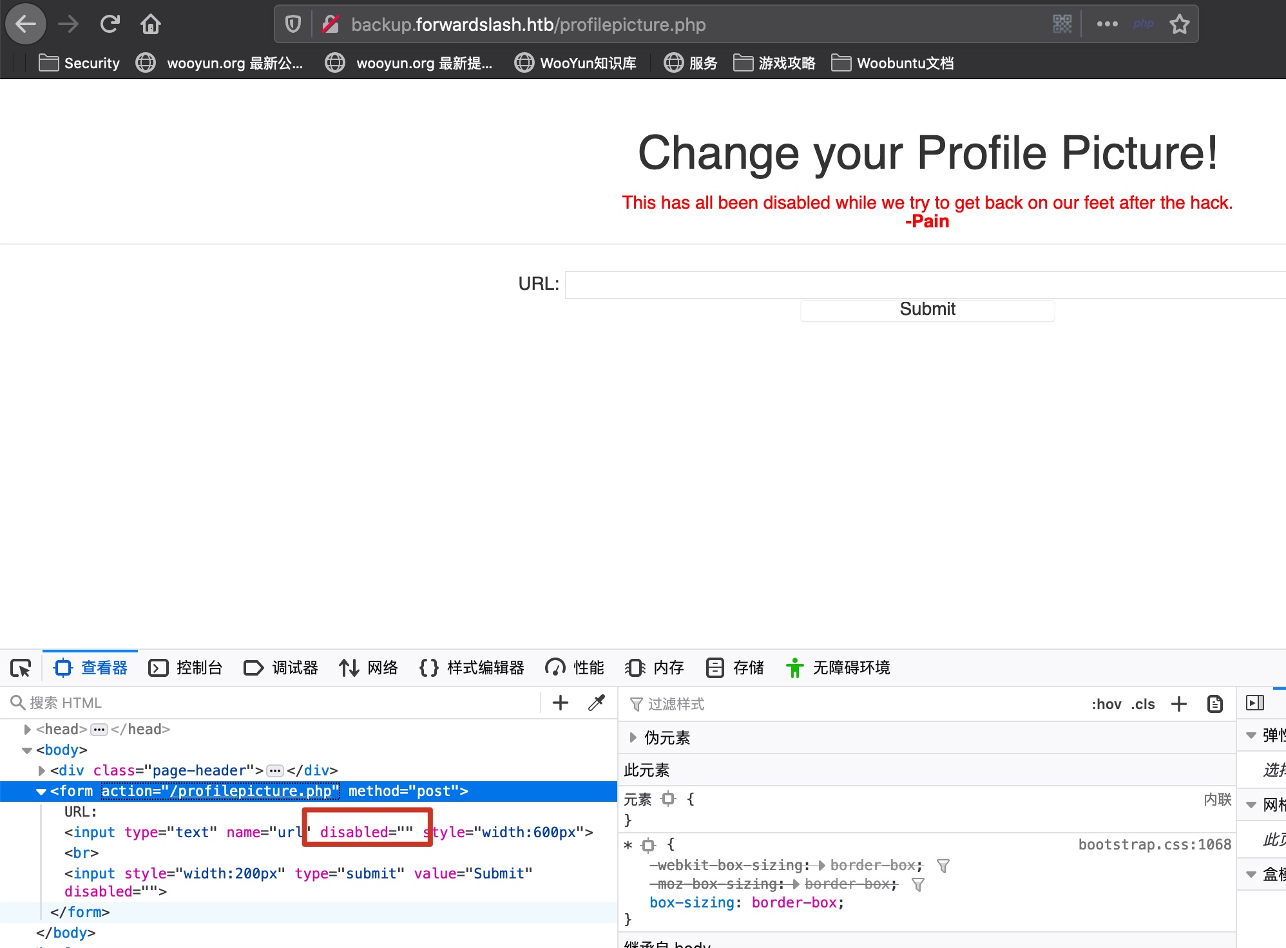Open page actions three-dot menu
The width and height of the screenshot is (1286, 948).
pos(1107,24)
